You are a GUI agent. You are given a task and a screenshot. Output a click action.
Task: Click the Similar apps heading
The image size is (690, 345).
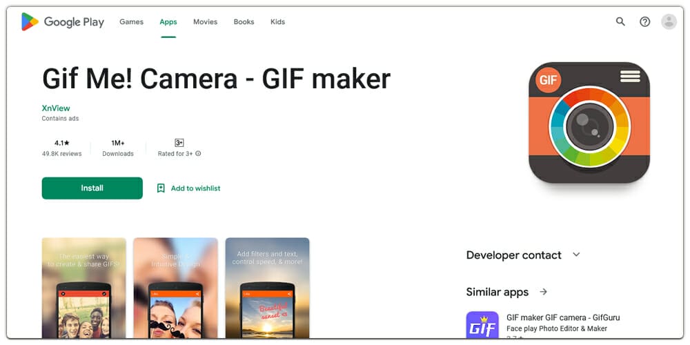pos(497,292)
